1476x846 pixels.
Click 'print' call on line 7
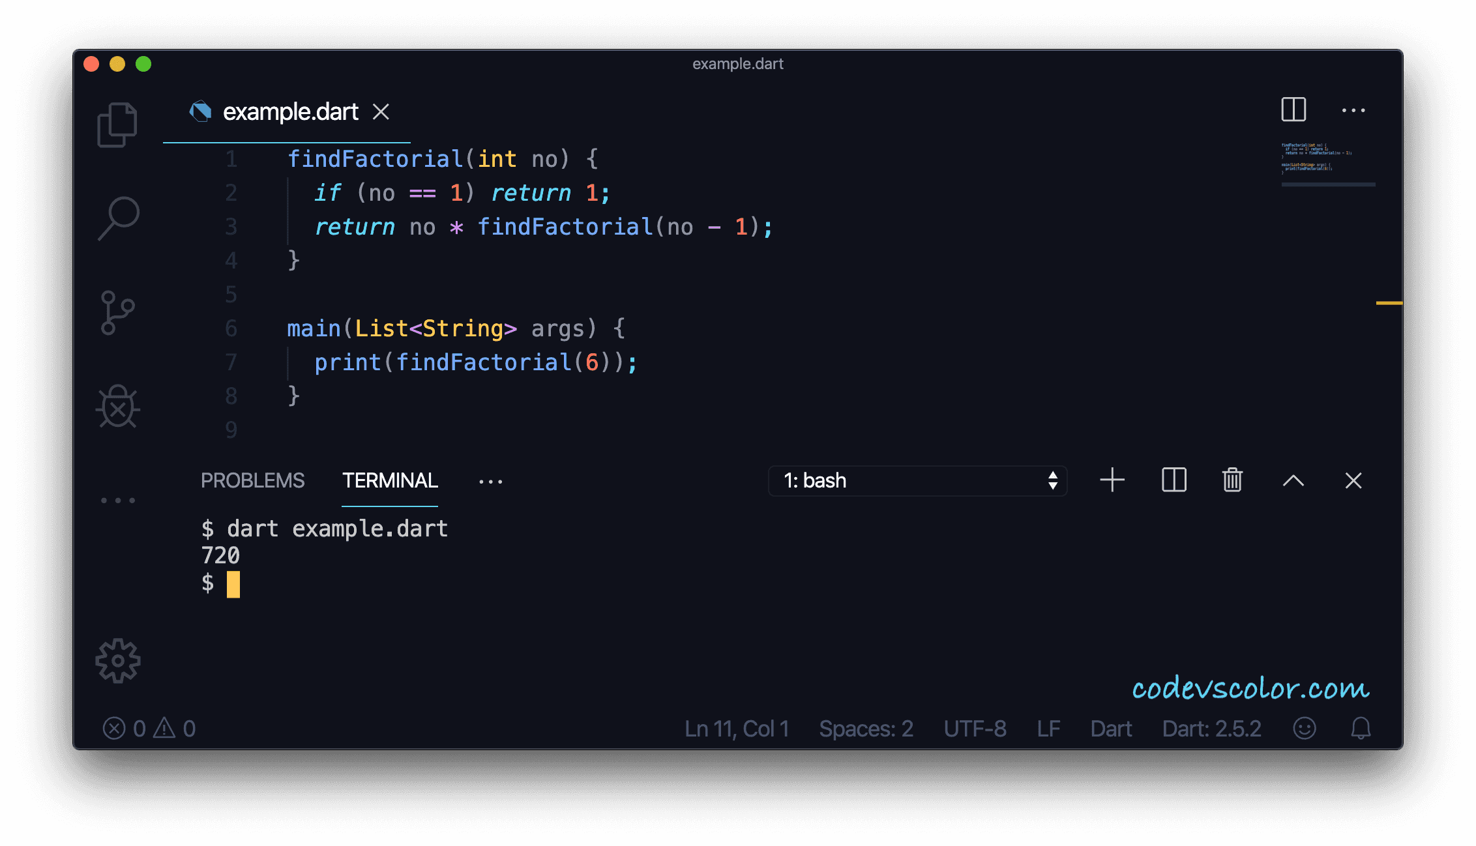(347, 362)
